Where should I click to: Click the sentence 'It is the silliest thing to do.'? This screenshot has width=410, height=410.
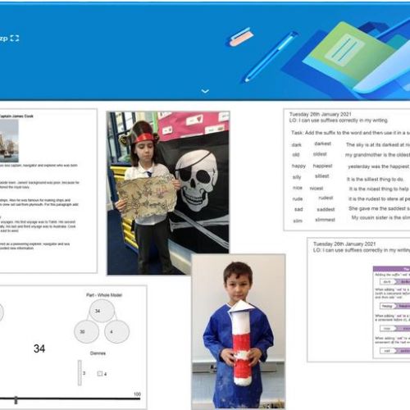376,180
